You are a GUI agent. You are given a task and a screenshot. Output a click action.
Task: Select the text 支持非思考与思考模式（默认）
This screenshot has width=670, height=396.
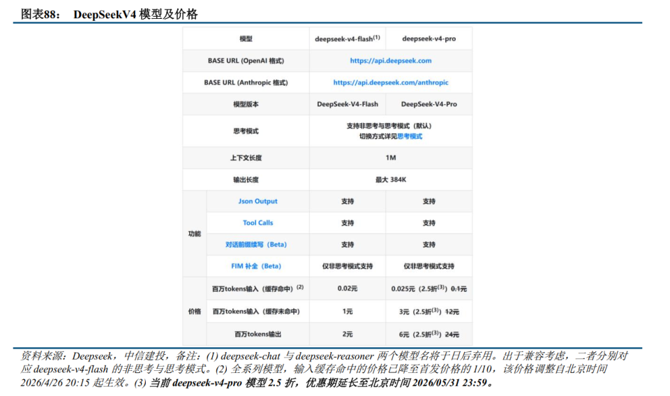pyautogui.click(x=391, y=126)
